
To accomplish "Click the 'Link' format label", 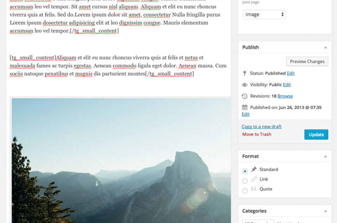I will (x=264, y=179).
